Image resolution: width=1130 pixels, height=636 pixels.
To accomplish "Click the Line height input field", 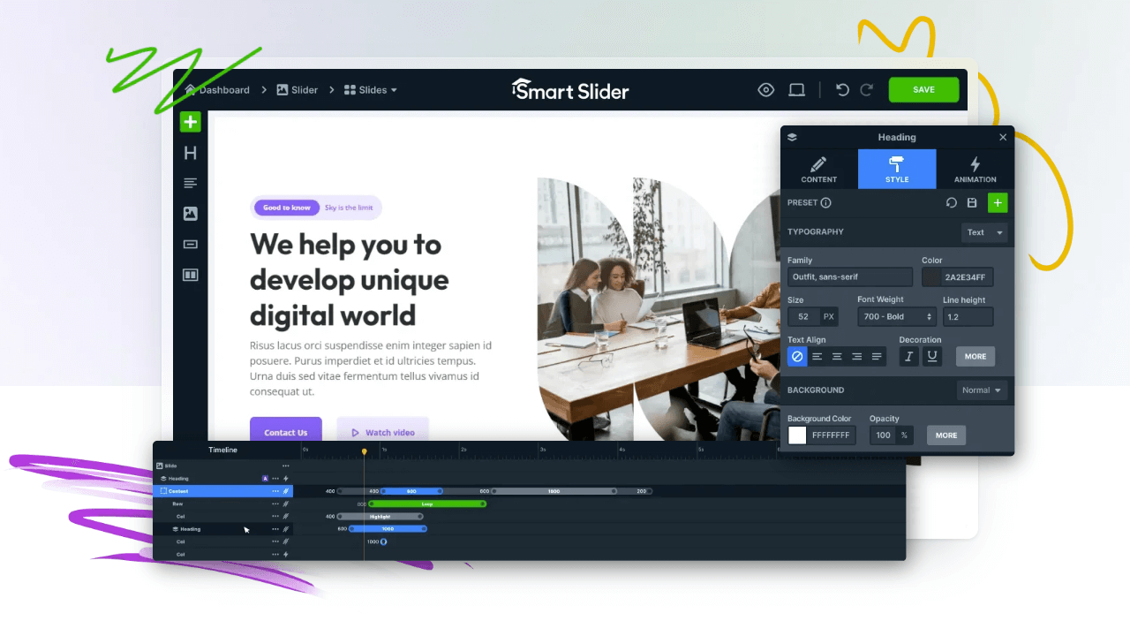I will (x=968, y=316).
